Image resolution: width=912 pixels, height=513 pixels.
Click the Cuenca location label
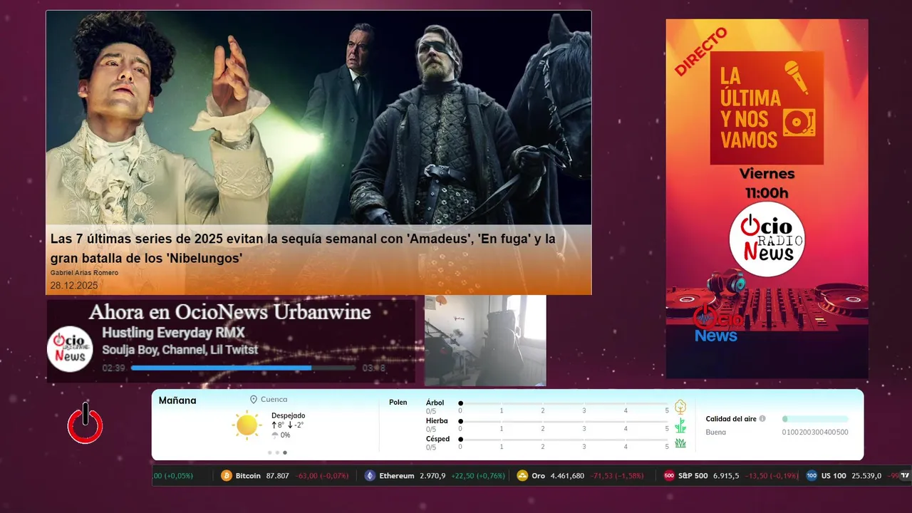[274, 400]
